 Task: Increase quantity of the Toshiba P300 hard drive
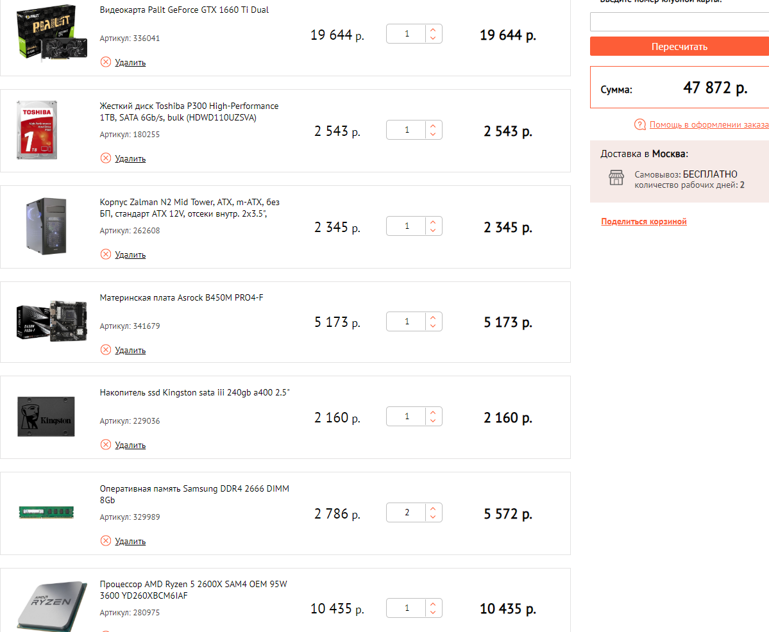click(x=434, y=126)
